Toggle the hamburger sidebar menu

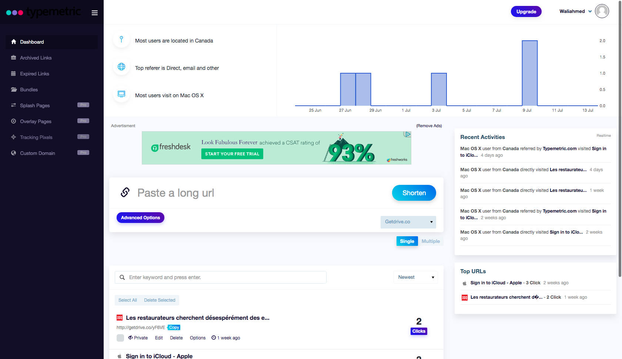[95, 13]
